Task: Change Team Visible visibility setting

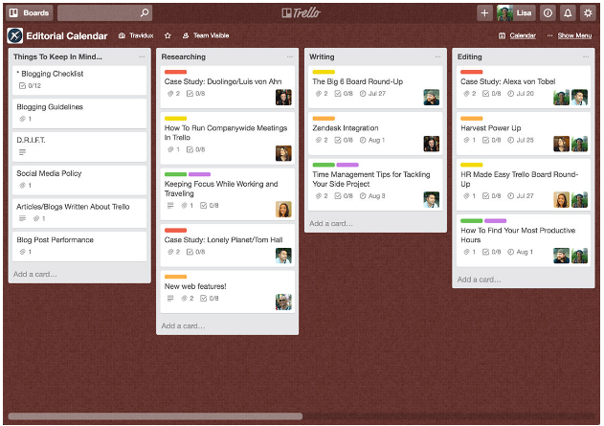Action: pos(206,35)
